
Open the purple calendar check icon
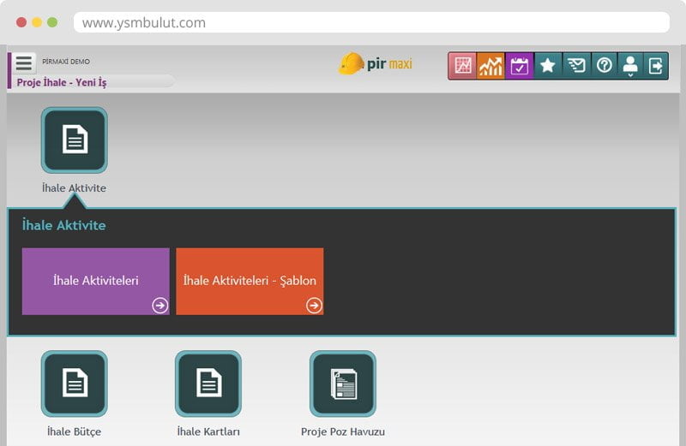pos(520,66)
